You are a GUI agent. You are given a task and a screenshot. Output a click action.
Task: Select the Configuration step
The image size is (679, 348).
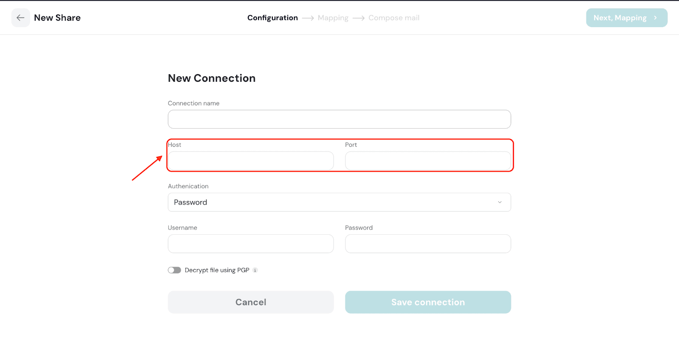272,18
